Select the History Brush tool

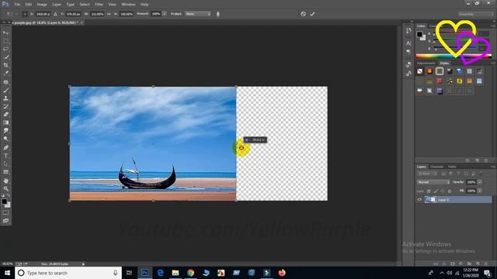pos(5,107)
